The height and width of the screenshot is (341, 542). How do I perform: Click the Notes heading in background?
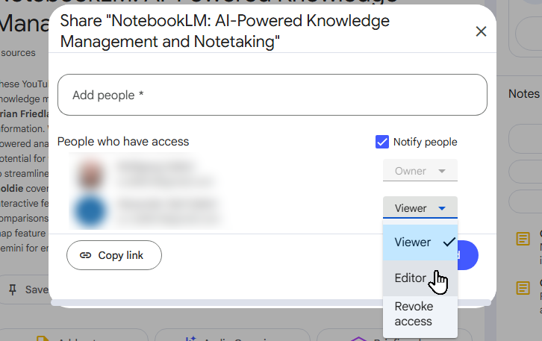(x=523, y=93)
